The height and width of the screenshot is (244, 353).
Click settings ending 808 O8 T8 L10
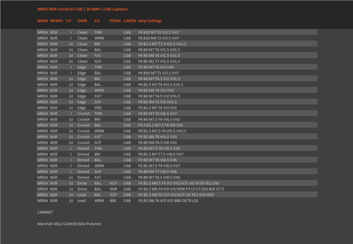click(168, 201)
